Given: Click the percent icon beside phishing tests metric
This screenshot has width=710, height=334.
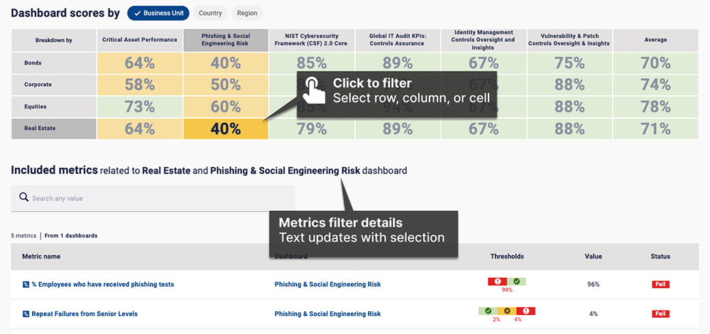Looking at the screenshot, I should point(26,284).
